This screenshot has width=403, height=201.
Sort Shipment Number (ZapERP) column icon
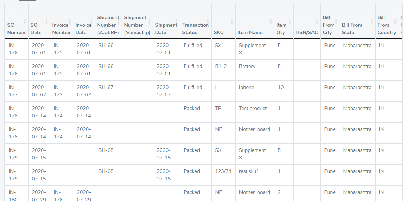[x=119, y=22]
